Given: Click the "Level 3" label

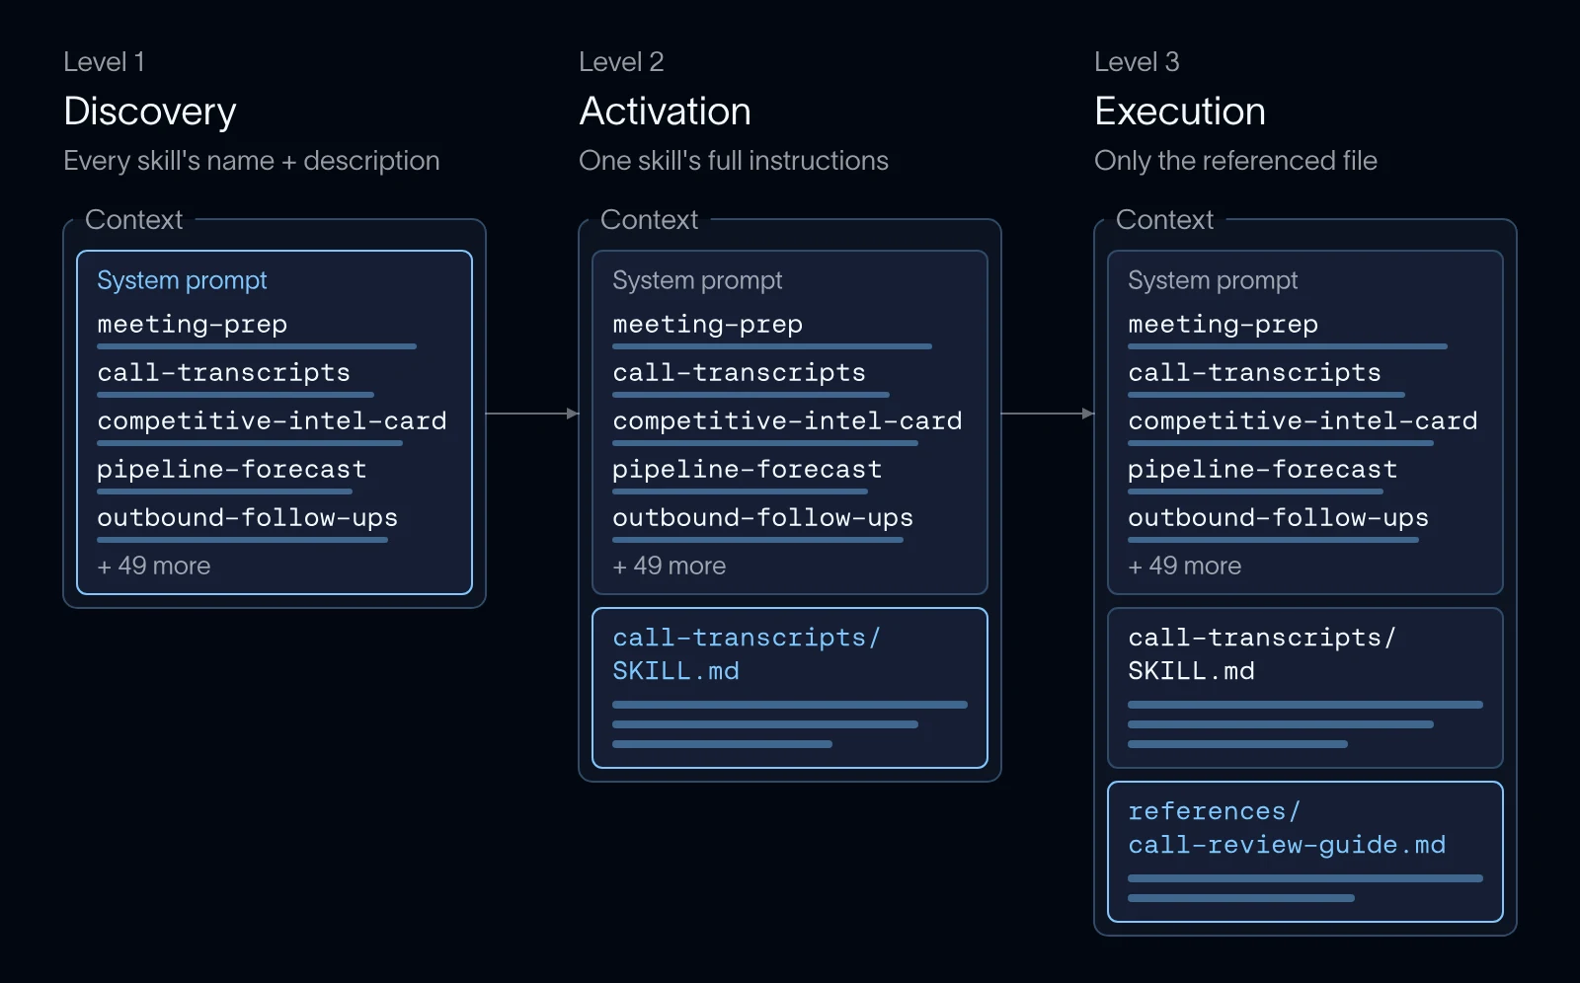Looking at the screenshot, I should point(1137,61).
